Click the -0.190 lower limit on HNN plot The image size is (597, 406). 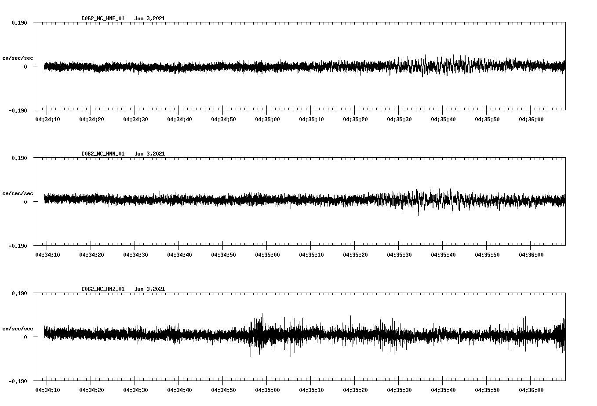[x=18, y=246]
